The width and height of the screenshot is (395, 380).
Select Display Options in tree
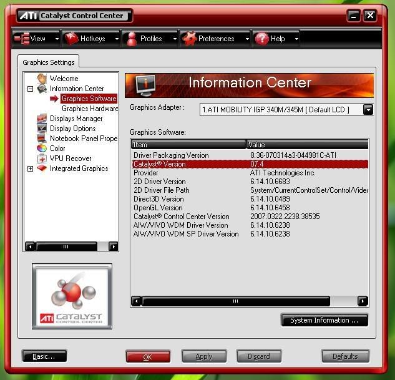point(73,129)
